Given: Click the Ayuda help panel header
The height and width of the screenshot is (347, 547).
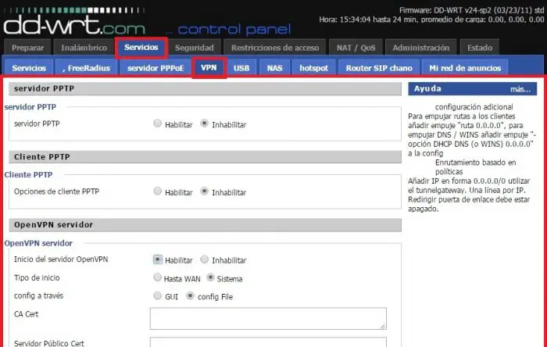Looking at the screenshot, I should [x=472, y=89].
